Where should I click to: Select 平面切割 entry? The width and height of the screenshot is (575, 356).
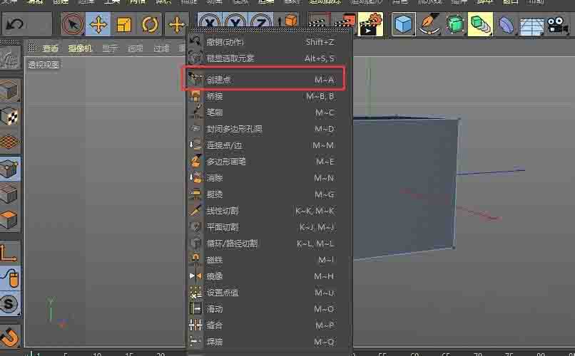(x=270, y=227)
